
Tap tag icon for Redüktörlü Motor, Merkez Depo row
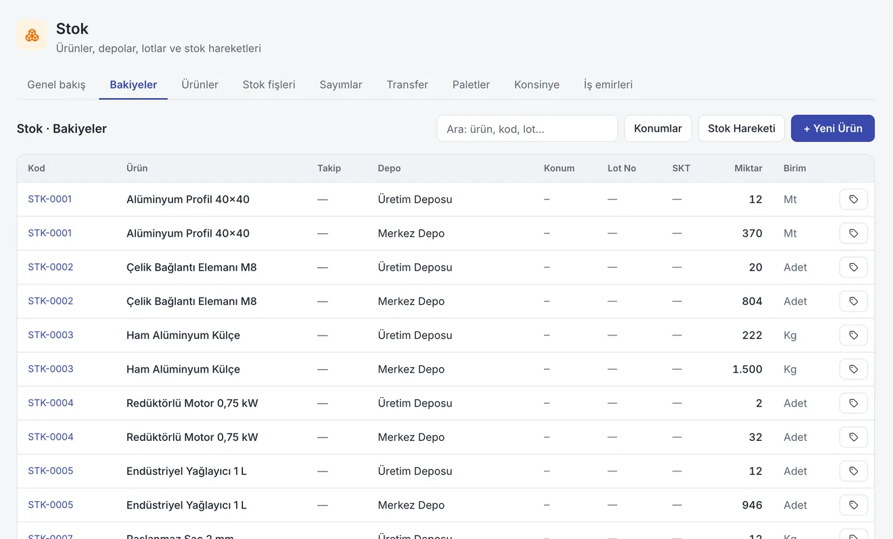tap(853, 437)
